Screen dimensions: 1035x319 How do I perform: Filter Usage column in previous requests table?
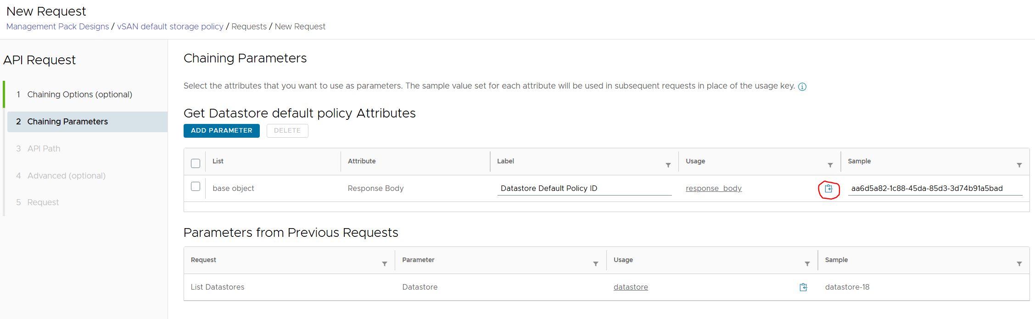[807, 264]
